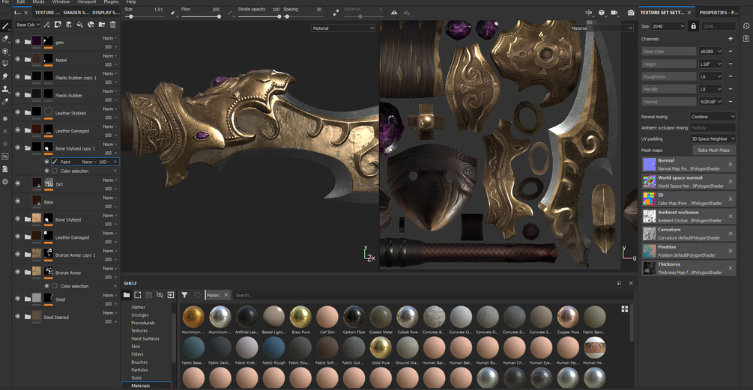Click the lock icon next to texture Size

693,26
